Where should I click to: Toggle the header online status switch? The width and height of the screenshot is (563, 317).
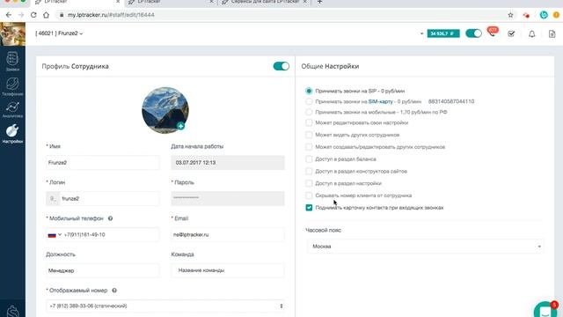473,33
